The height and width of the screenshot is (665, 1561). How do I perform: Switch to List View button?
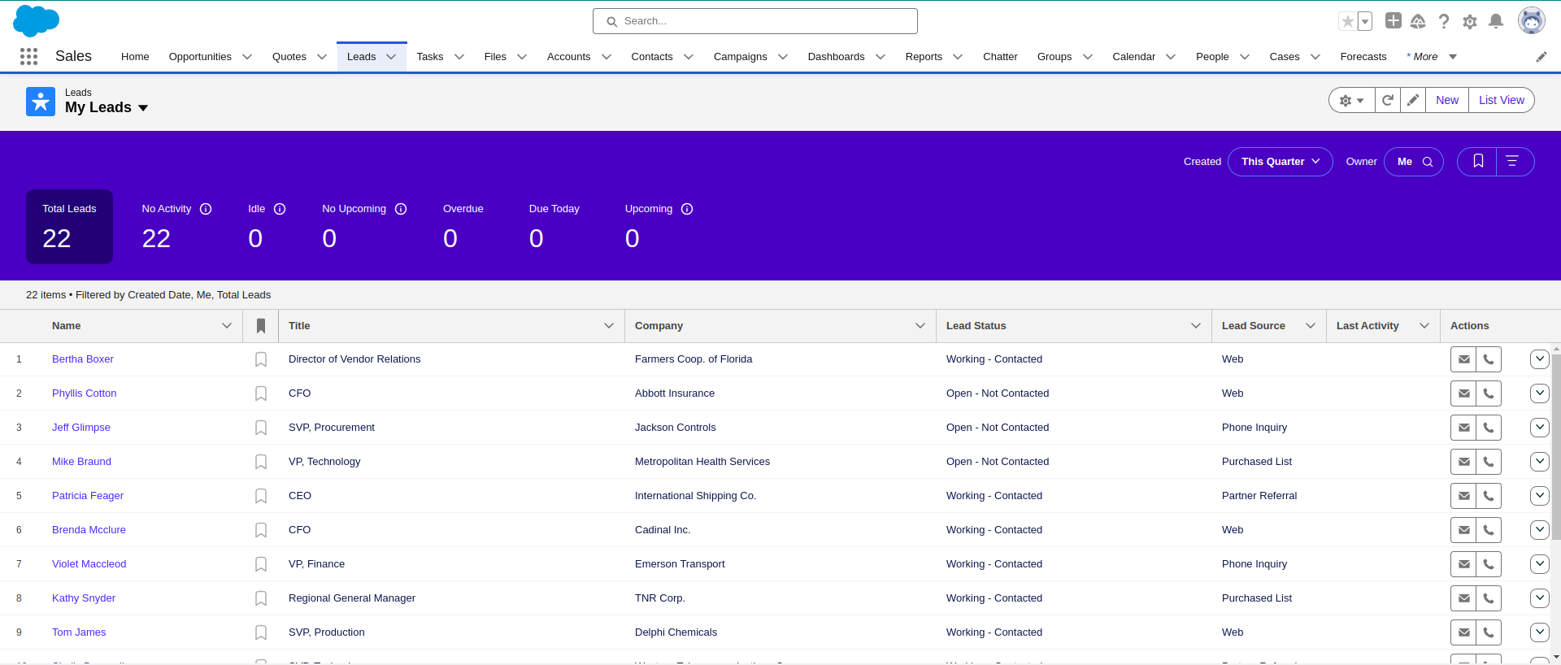tap(1502, 100)
